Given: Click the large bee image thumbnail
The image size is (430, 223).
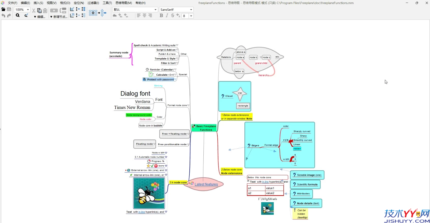Looking at the screenshot, I should 149,193.
